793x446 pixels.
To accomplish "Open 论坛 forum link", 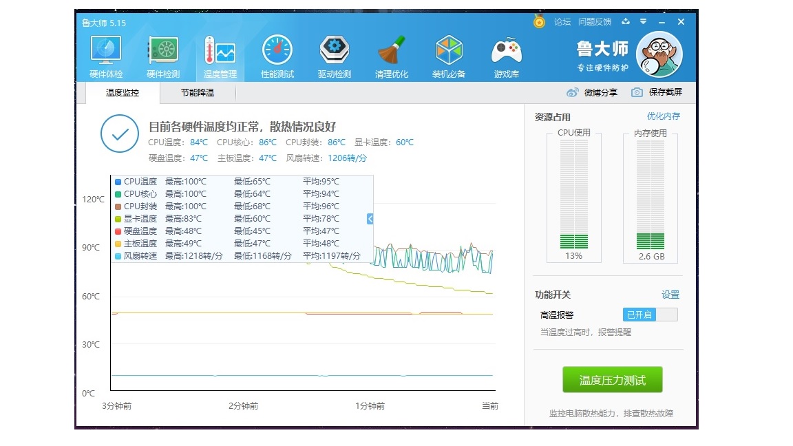I will pyautogui.click(x=562, y=22).
